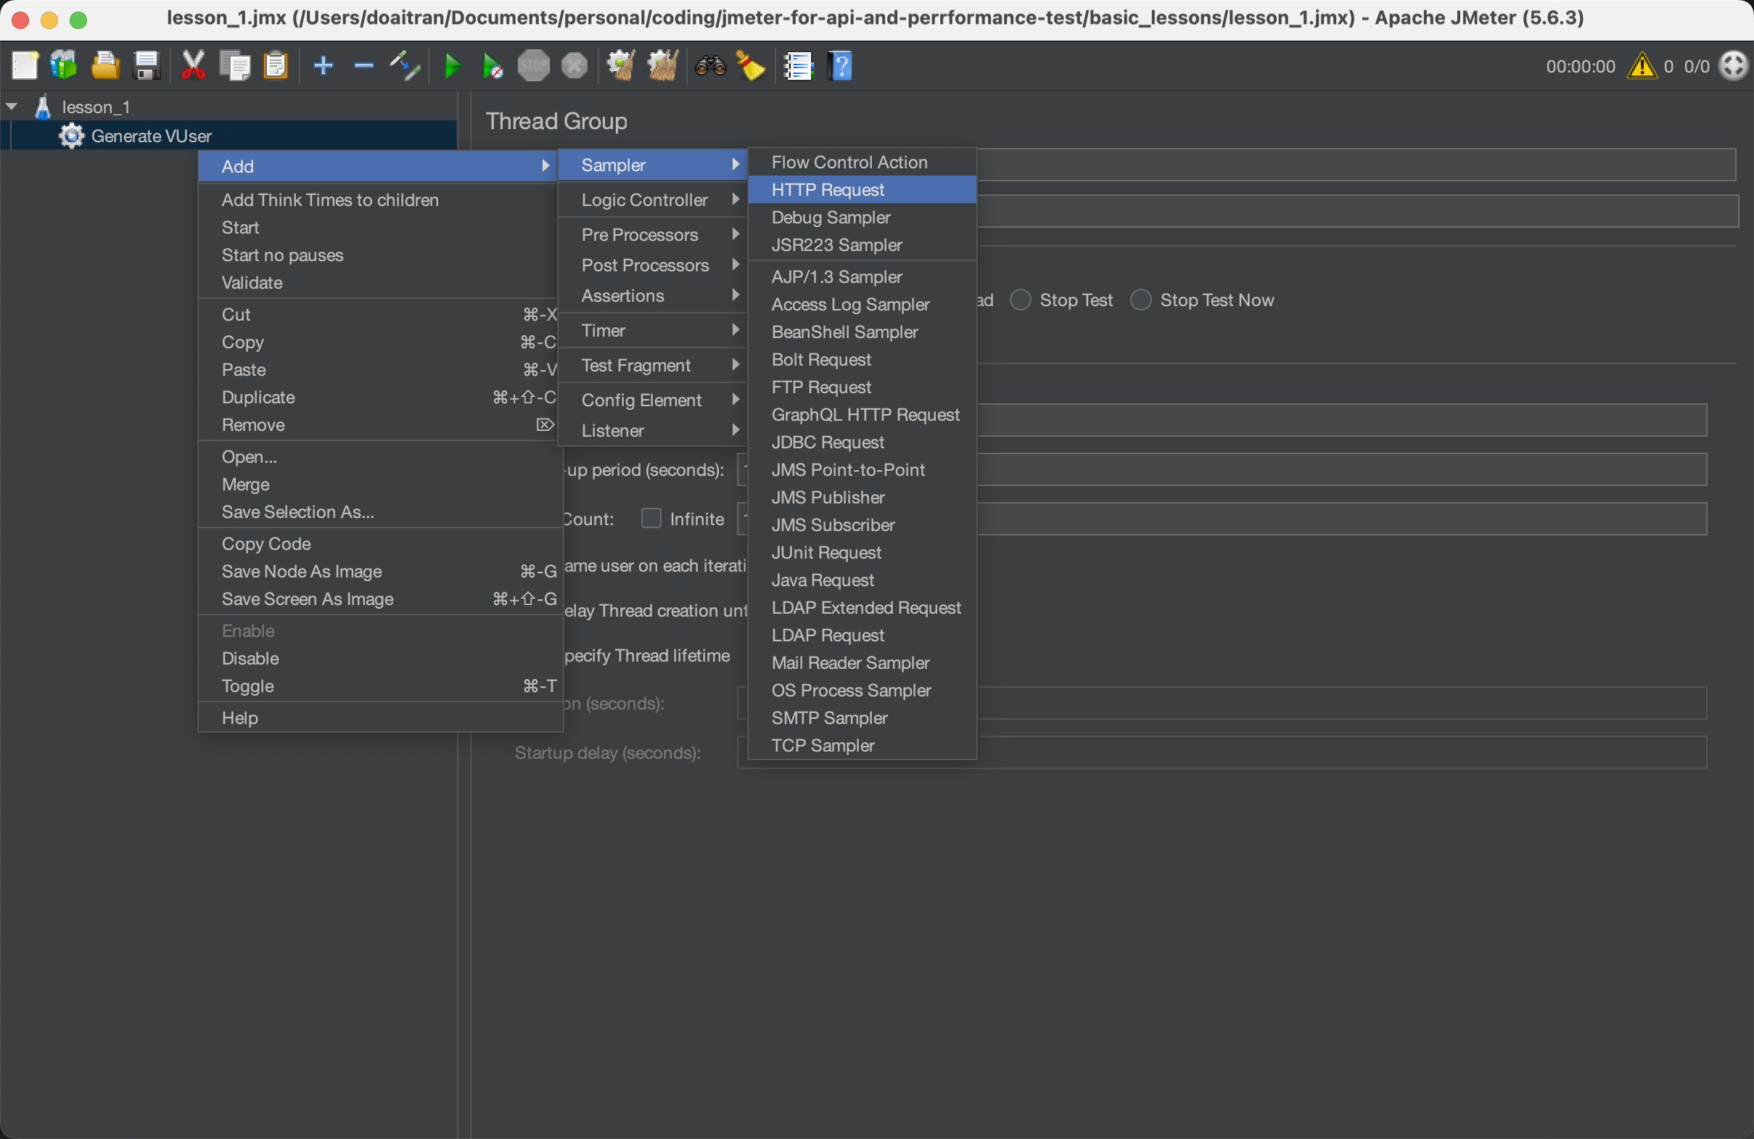Open the Assertions submenu

point(652,295)
